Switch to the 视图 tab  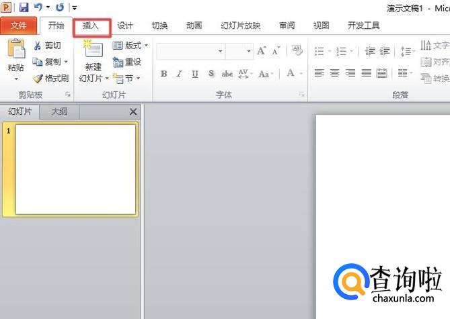pyautogui.click(x=321, y=26)
